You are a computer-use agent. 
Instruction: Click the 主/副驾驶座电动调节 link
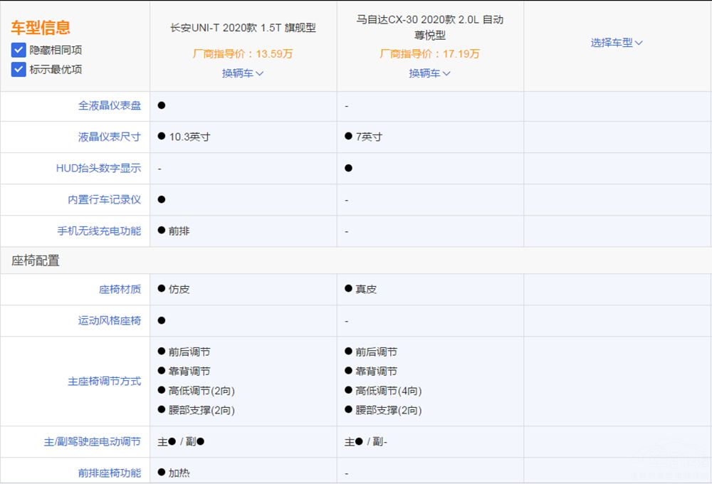pos(93,442)
